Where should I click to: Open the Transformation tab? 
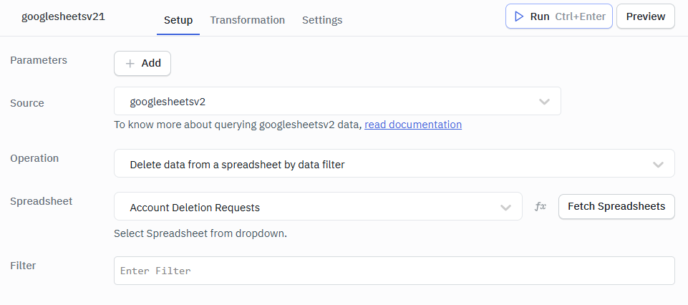[x=247, y=20]
